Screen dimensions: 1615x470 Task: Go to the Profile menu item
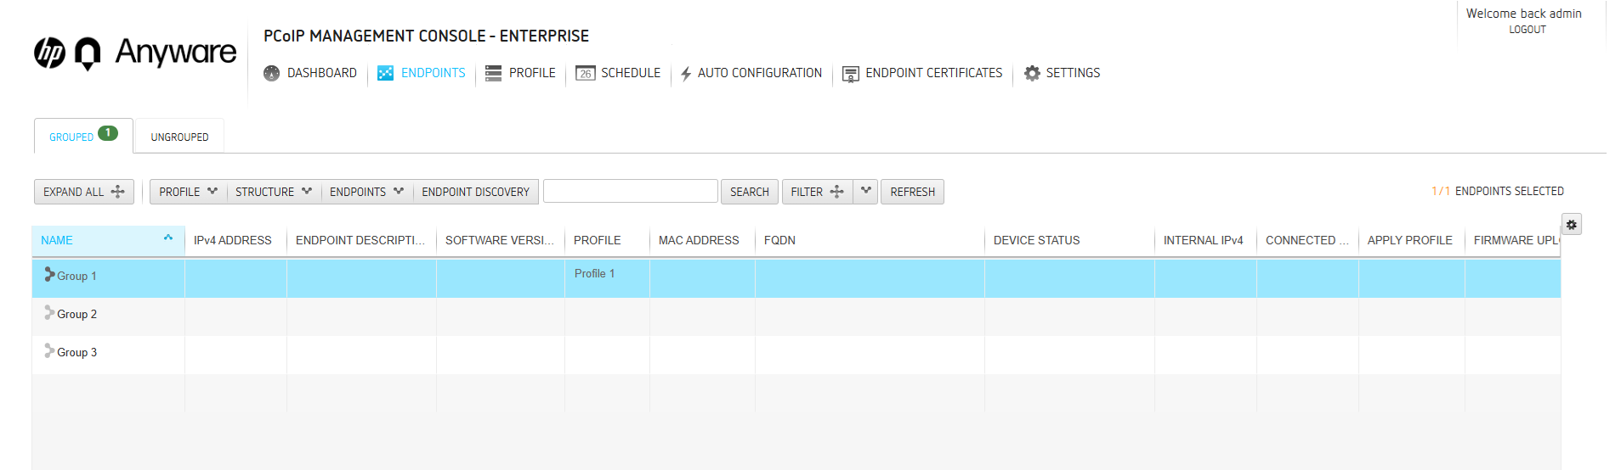tap(532, 73)
